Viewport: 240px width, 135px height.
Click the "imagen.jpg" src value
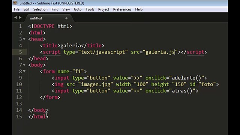coord(96,84)
